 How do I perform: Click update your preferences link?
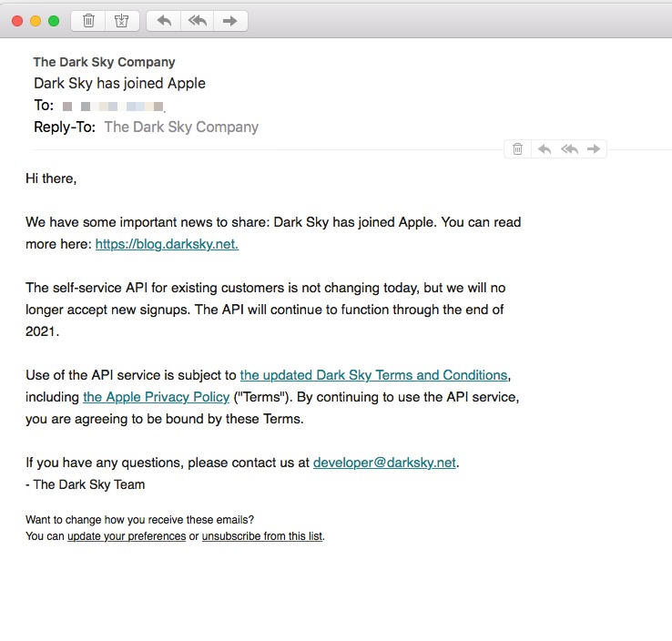click(127, 536)
